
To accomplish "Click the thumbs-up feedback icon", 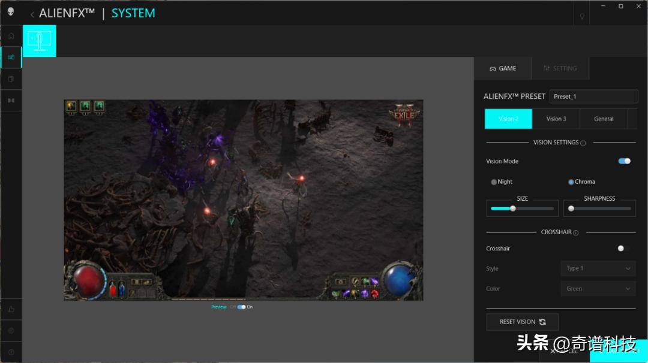I will point(11,309).
